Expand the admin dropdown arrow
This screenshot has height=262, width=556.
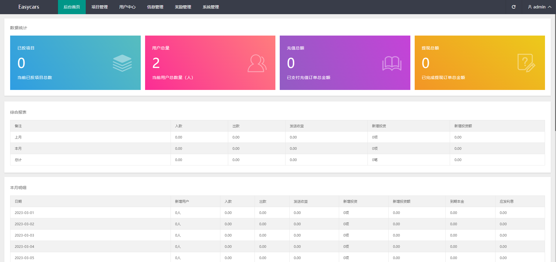[550, 7]
